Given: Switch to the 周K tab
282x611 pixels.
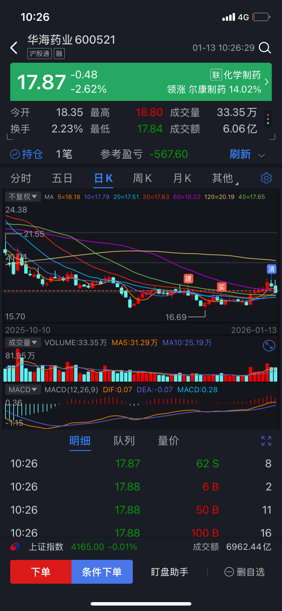Looking at the screenshot, I should tap(142, 178).
